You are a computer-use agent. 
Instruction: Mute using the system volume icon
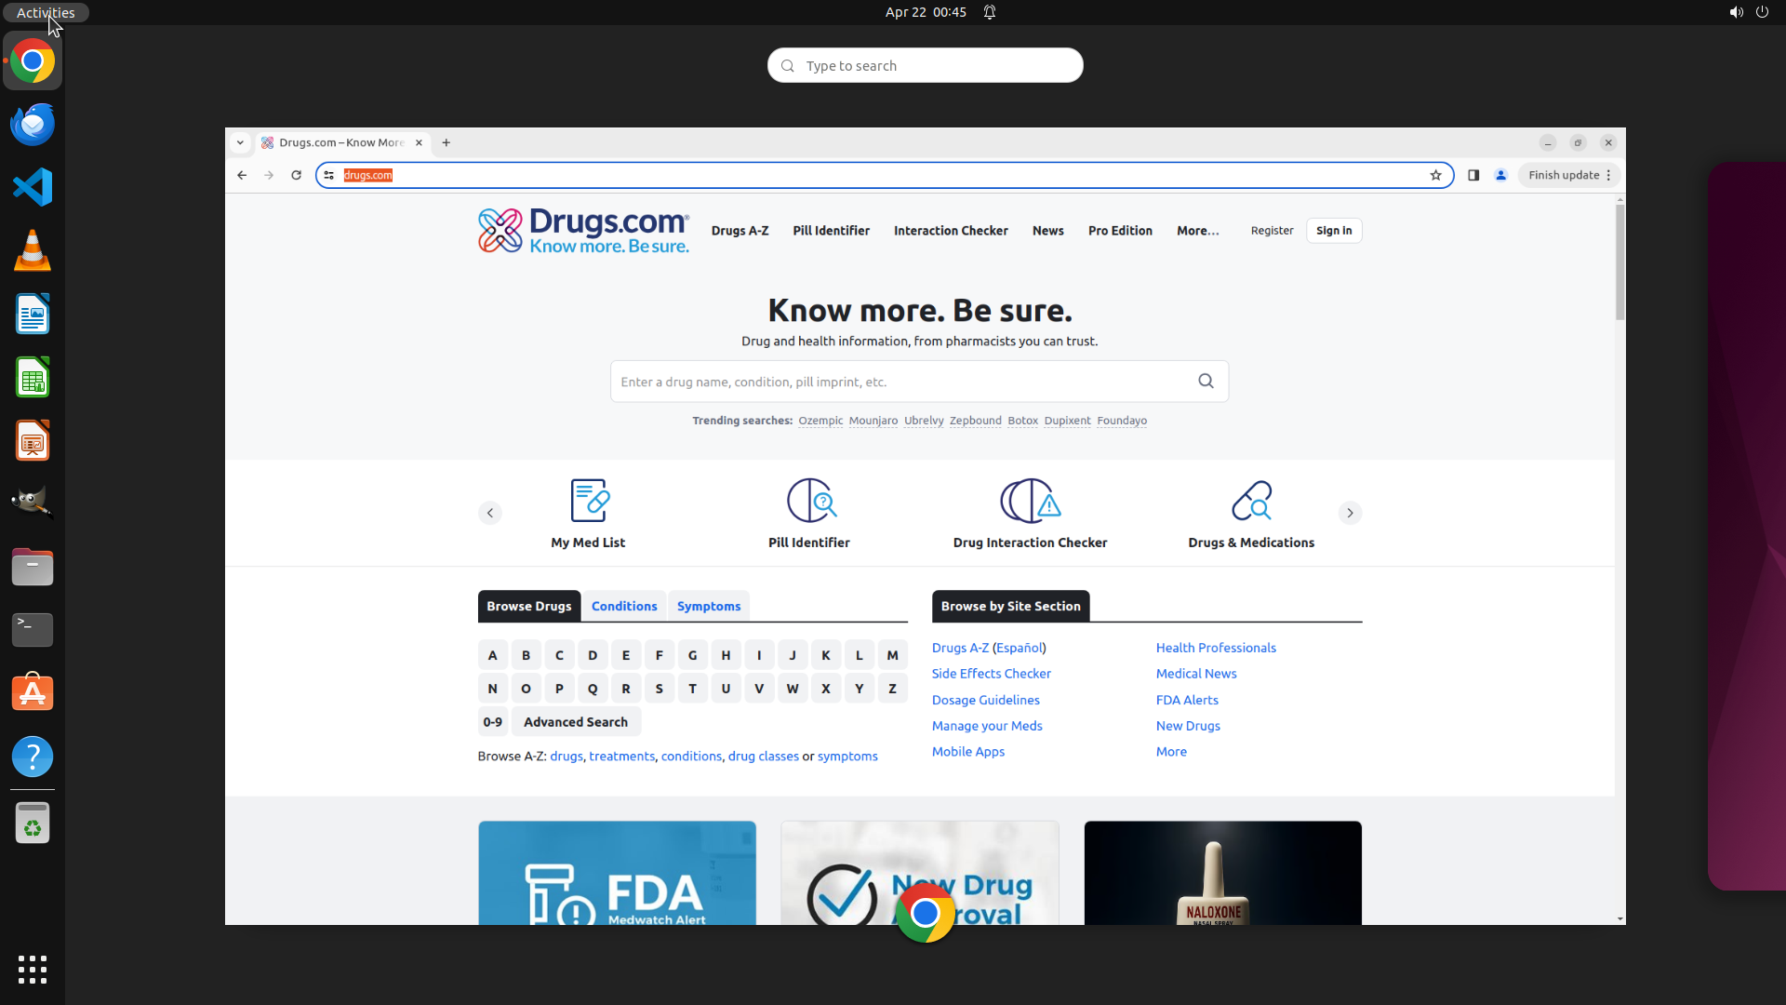point(1736,12)
